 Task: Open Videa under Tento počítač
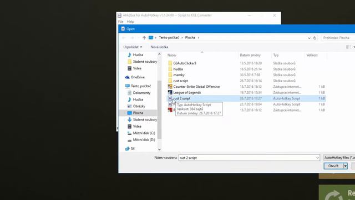coord(137,126)
